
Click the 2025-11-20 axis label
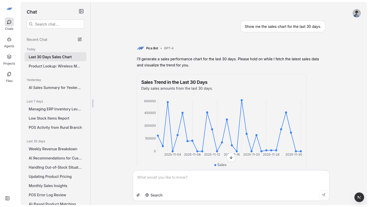[251, 155]
